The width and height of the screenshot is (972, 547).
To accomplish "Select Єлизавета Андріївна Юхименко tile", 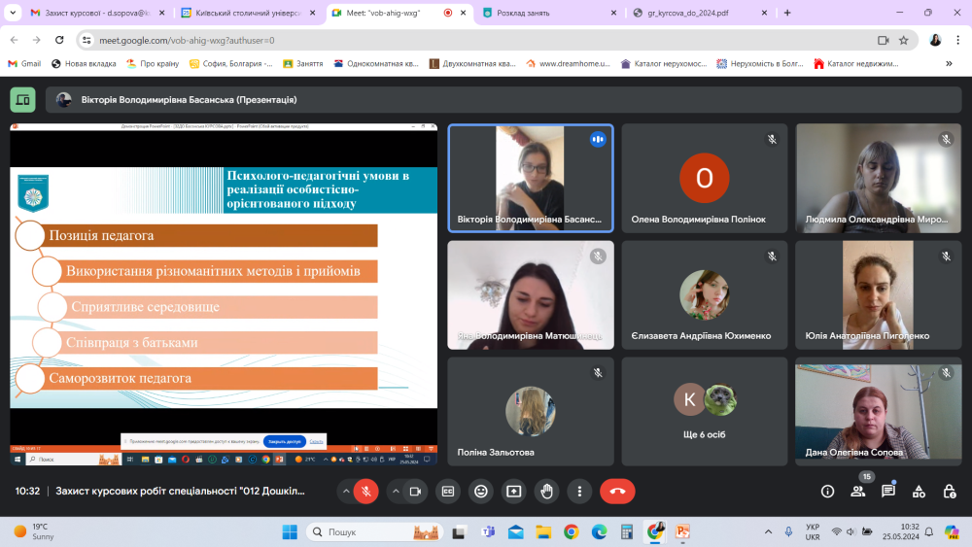I will tap(704, 294).
